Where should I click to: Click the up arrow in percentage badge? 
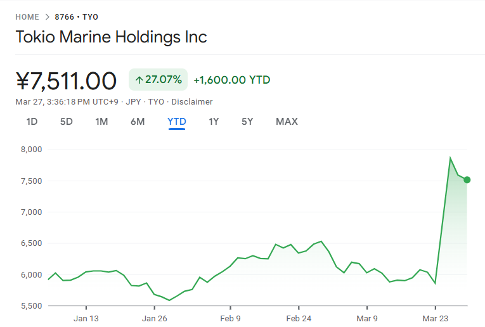tap(139, 80)
